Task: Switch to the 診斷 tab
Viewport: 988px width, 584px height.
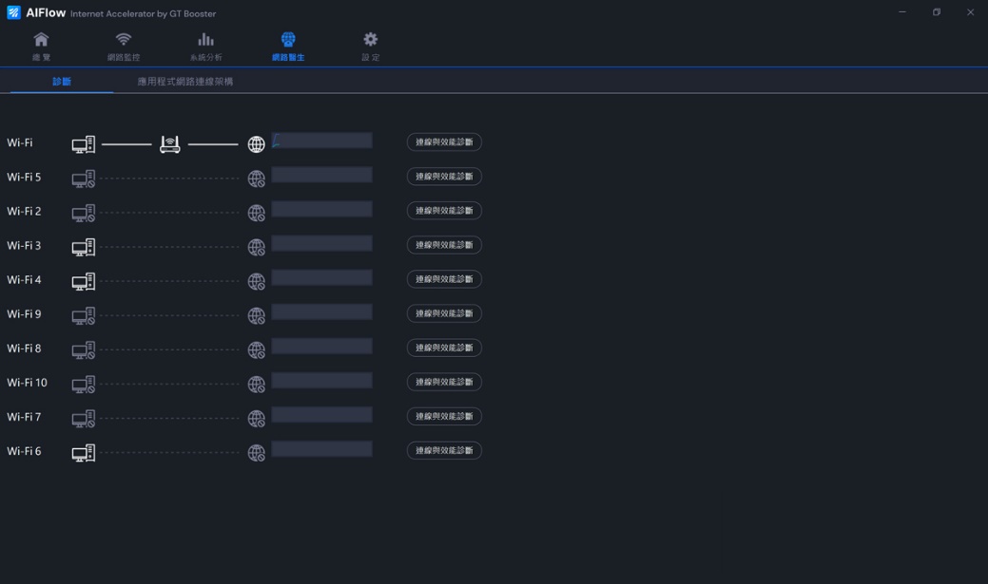Action: pyautogui.click(x=62, y=82)
